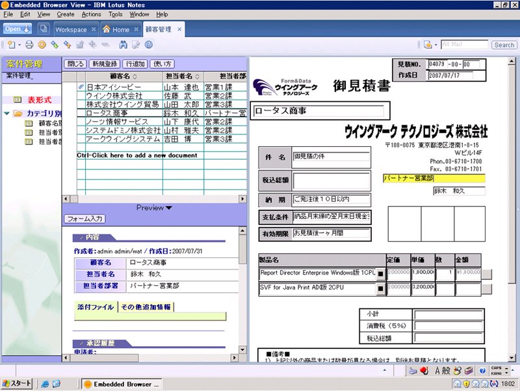Click the 見積NO. first input field
The width and height of the screenshot is (520, 391).
click(x=437, y=64)
